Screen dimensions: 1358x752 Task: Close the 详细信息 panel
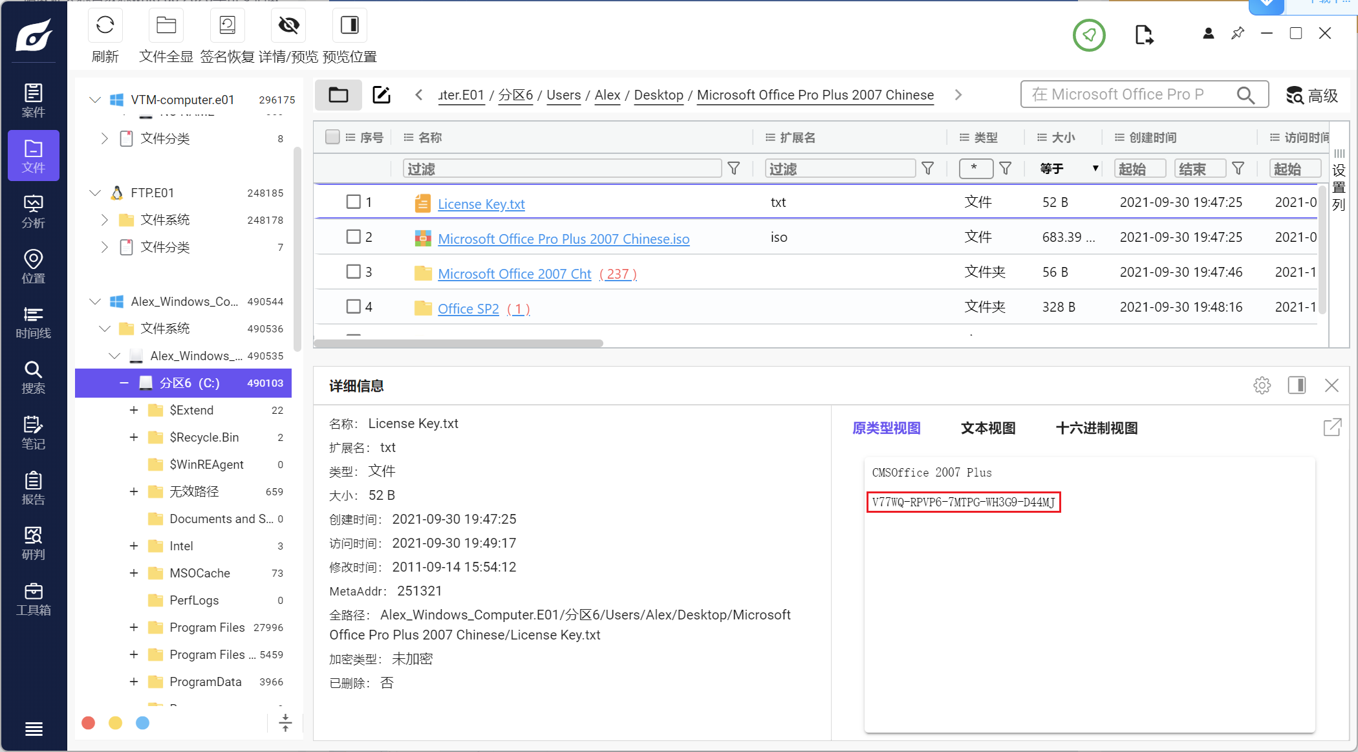pyautogui.click(x=1331, y=385)
